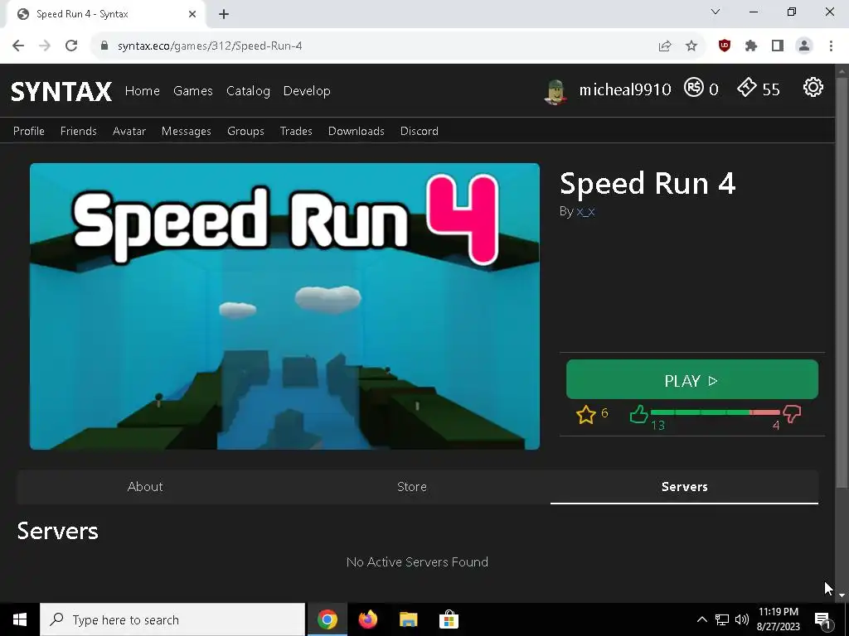Click the Robux currency icon
The width and height of the screenshot is (849, 636).
pos(694,88)
